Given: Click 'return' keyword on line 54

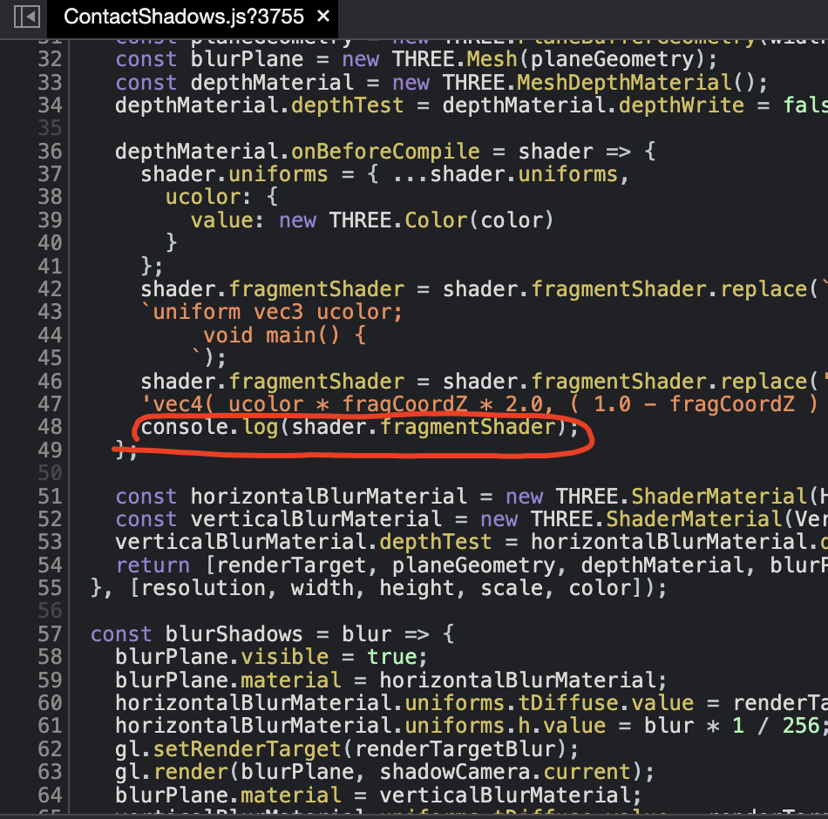Looking at the screenshot, I should 153,565.
